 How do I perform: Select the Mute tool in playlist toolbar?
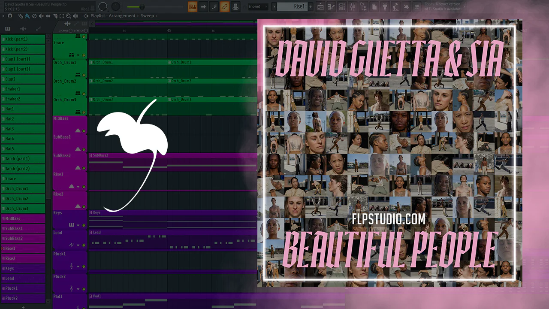[x=41, y=16]
